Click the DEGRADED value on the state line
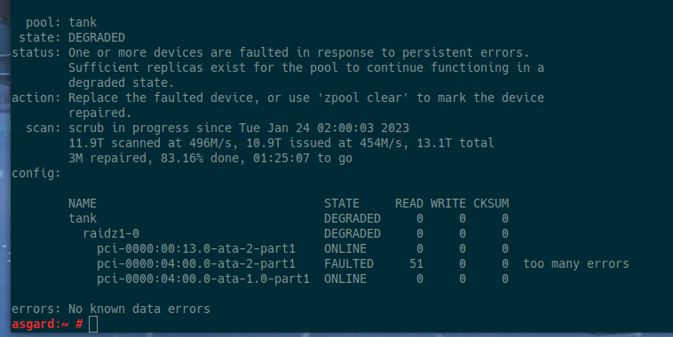 tap(97, 38)
